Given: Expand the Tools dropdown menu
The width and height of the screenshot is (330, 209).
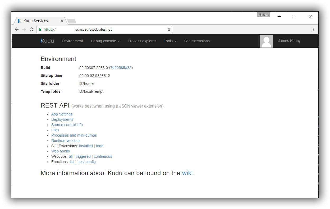Looking at the screenshot, I should click(170, 41).
